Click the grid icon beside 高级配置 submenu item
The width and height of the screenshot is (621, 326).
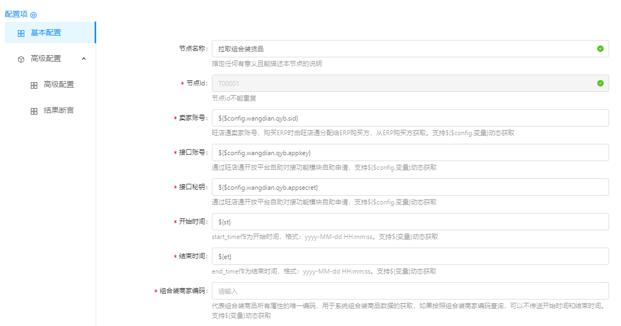34,85
